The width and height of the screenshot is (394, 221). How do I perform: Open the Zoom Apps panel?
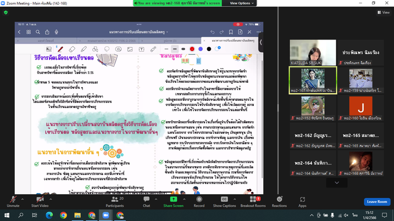(x=302, y=201)
